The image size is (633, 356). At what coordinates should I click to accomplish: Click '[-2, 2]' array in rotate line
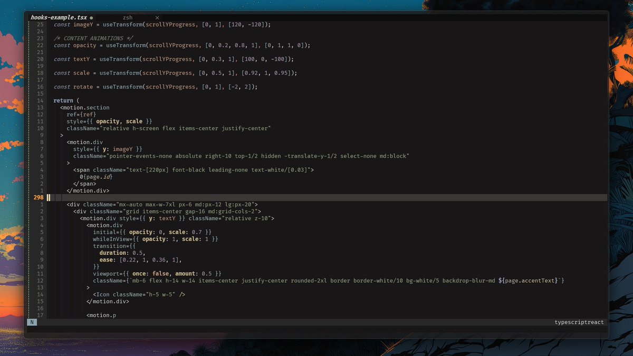(x=242, y=86)
